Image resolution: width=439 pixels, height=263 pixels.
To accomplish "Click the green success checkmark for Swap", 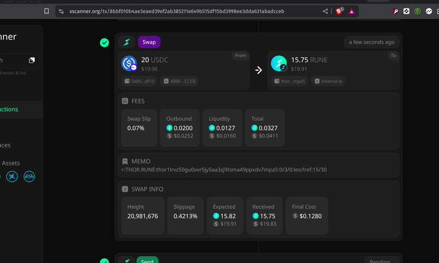I will (105, 43).
